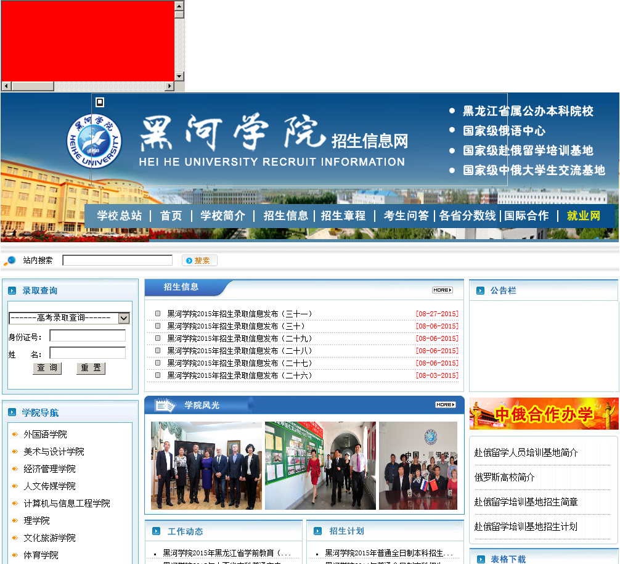The width and height of the screenshot is (620, 564).
Task: Click the scroll left arrow of red frame
Action: [6, 86]
